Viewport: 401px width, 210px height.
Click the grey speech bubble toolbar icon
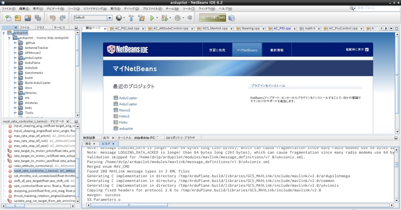[x=190, y=18]
